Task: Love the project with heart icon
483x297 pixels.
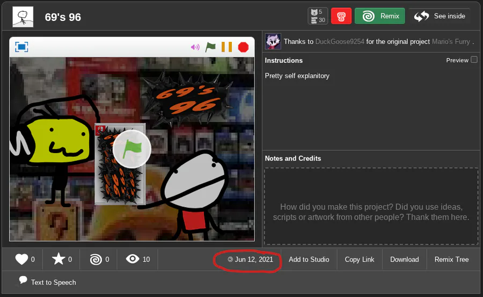Action: [x=21, y=259]
